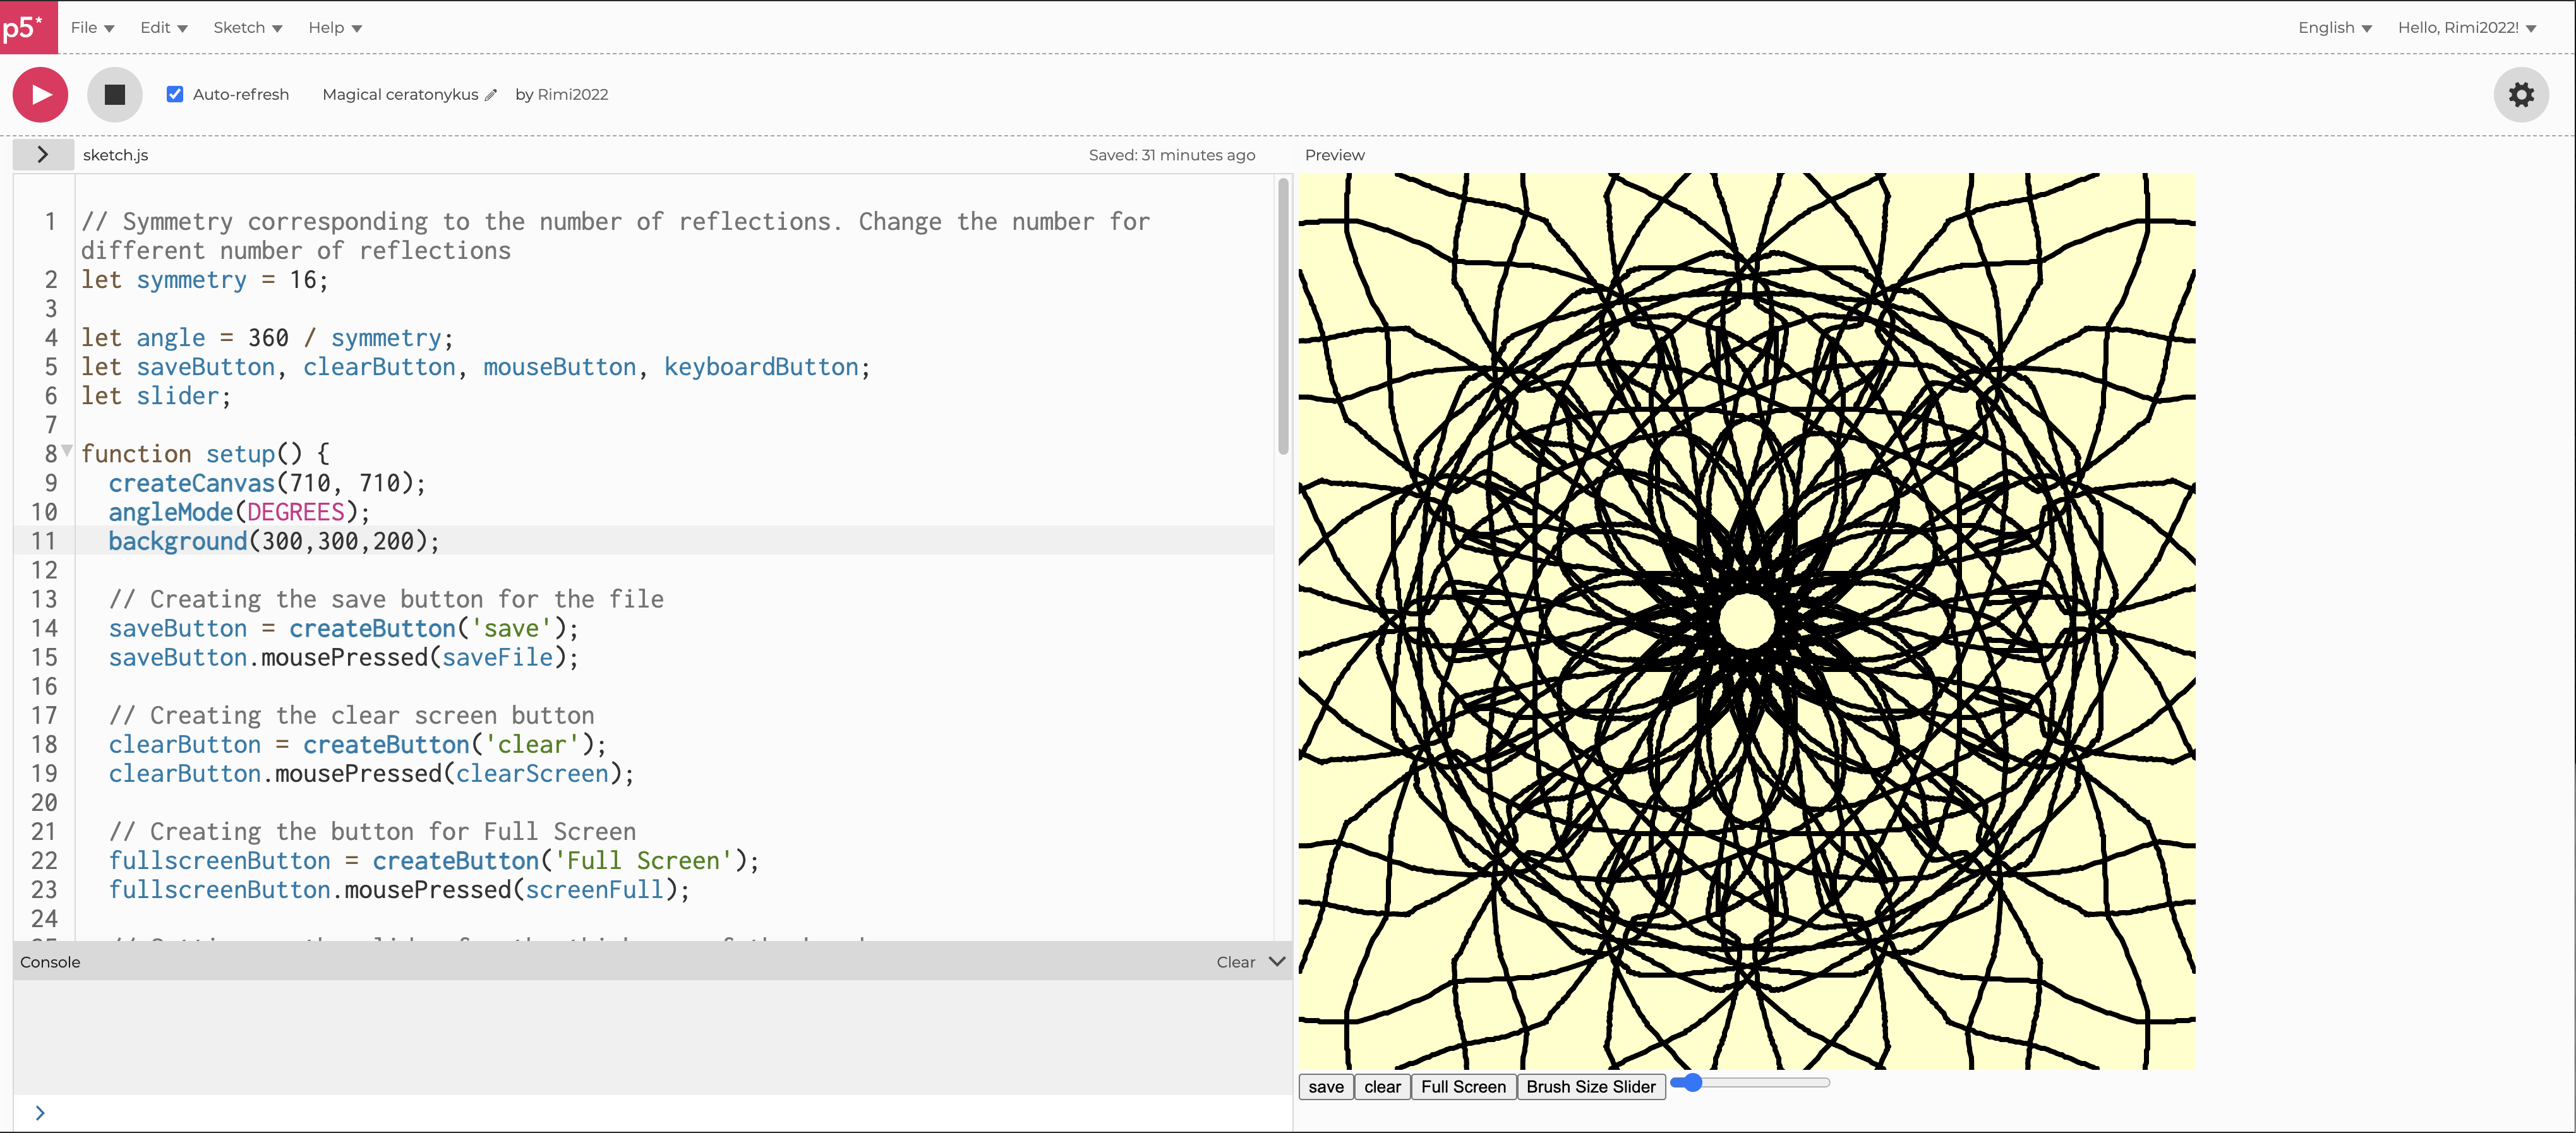Click the p5 logo home icon
2576x1133 pixels.
(28, 27)
